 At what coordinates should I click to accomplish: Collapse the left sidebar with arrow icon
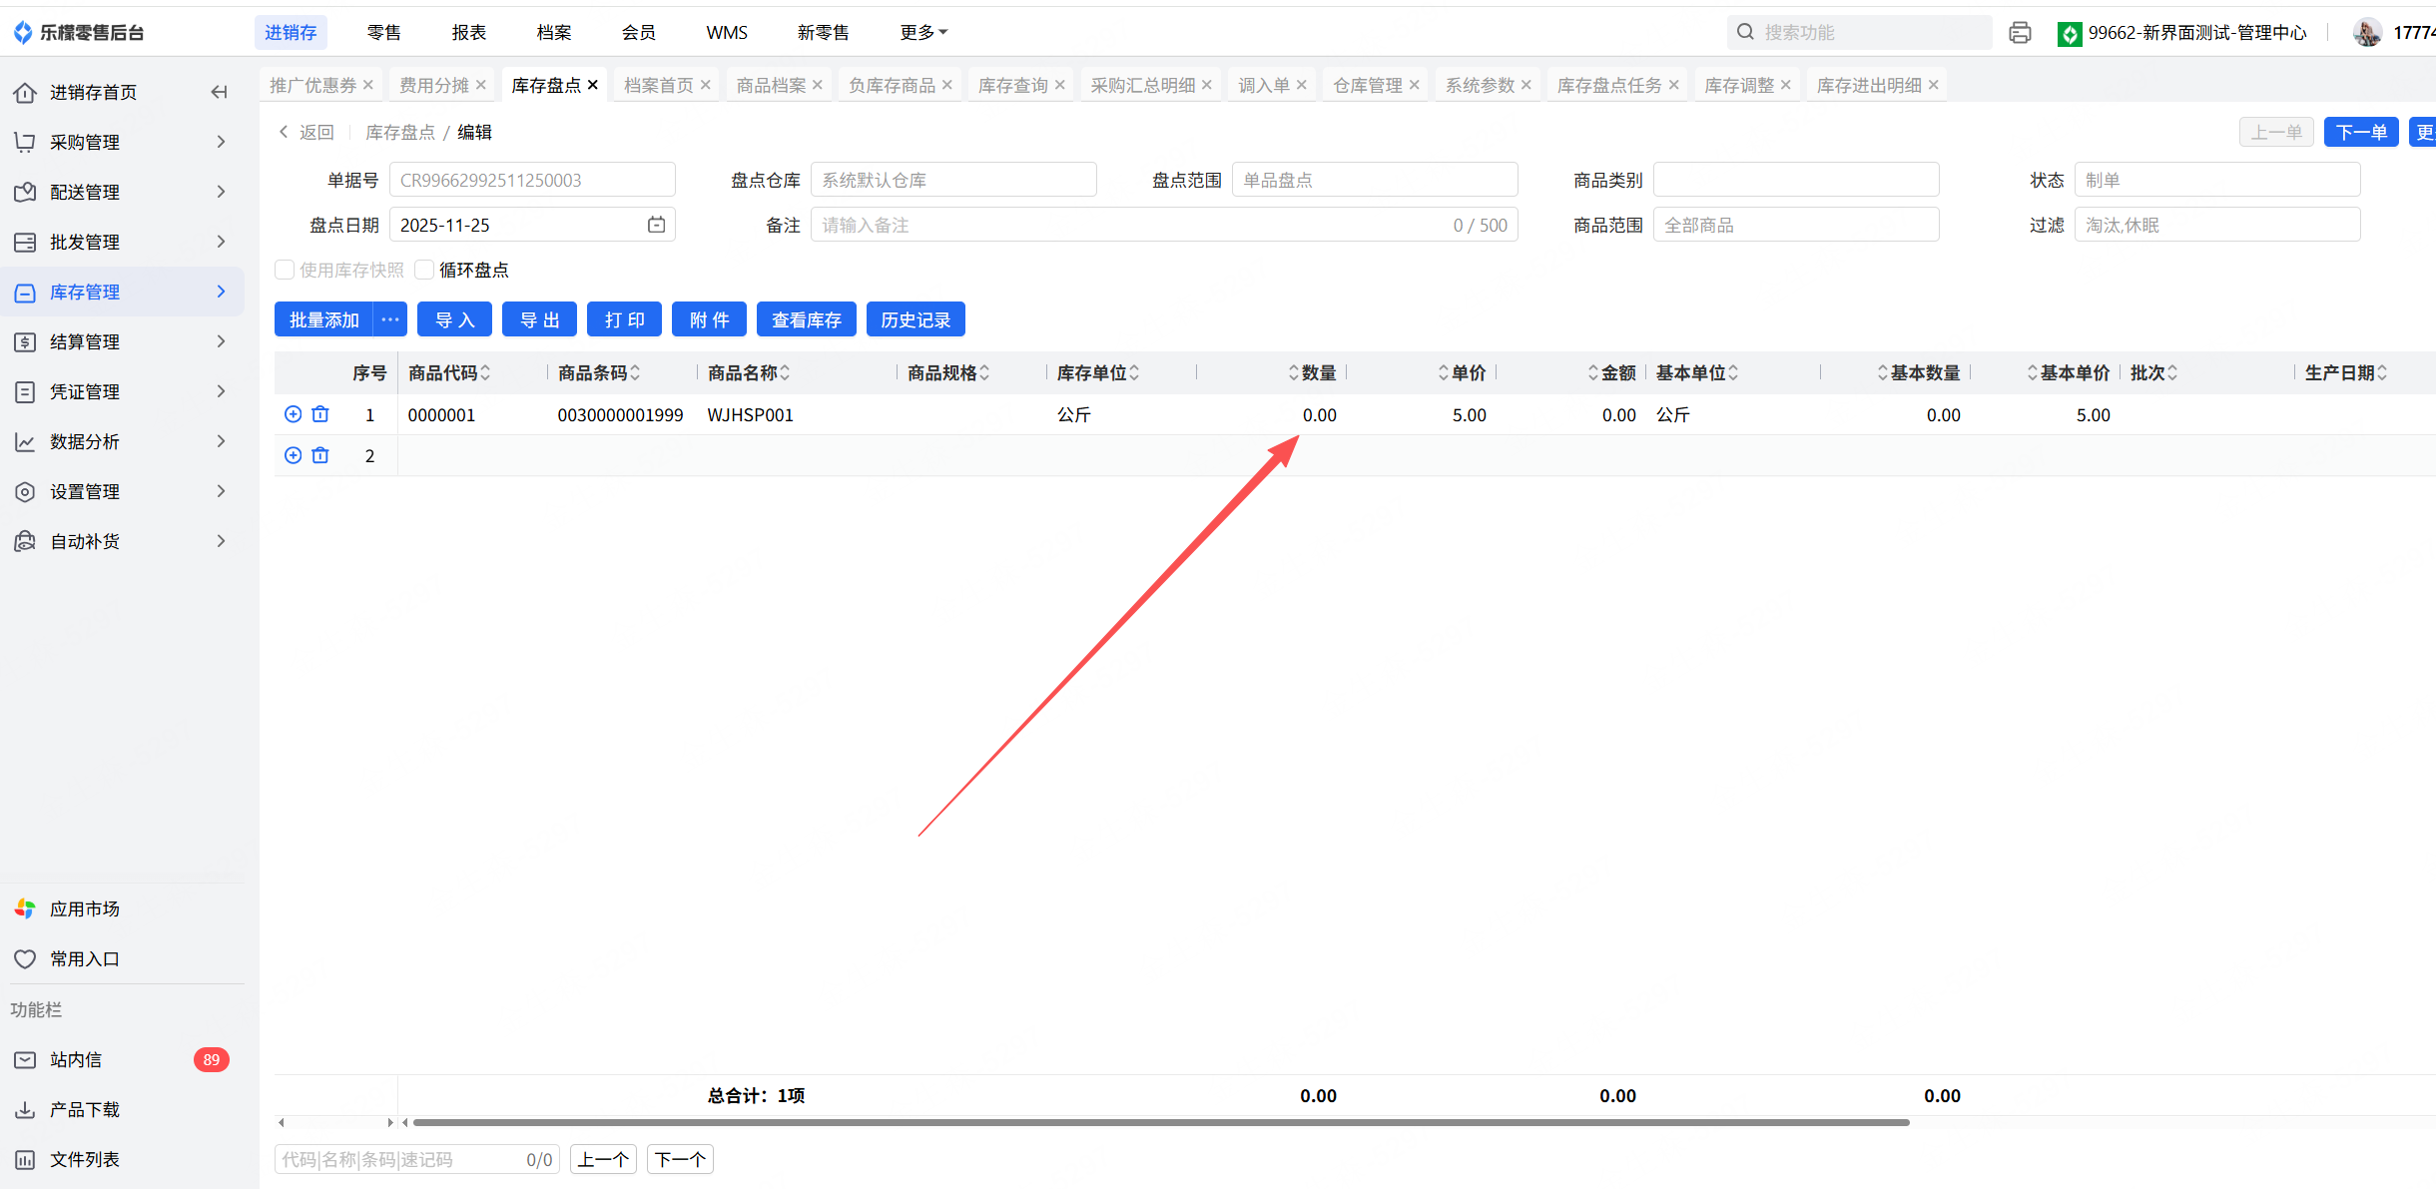(220, 92)
